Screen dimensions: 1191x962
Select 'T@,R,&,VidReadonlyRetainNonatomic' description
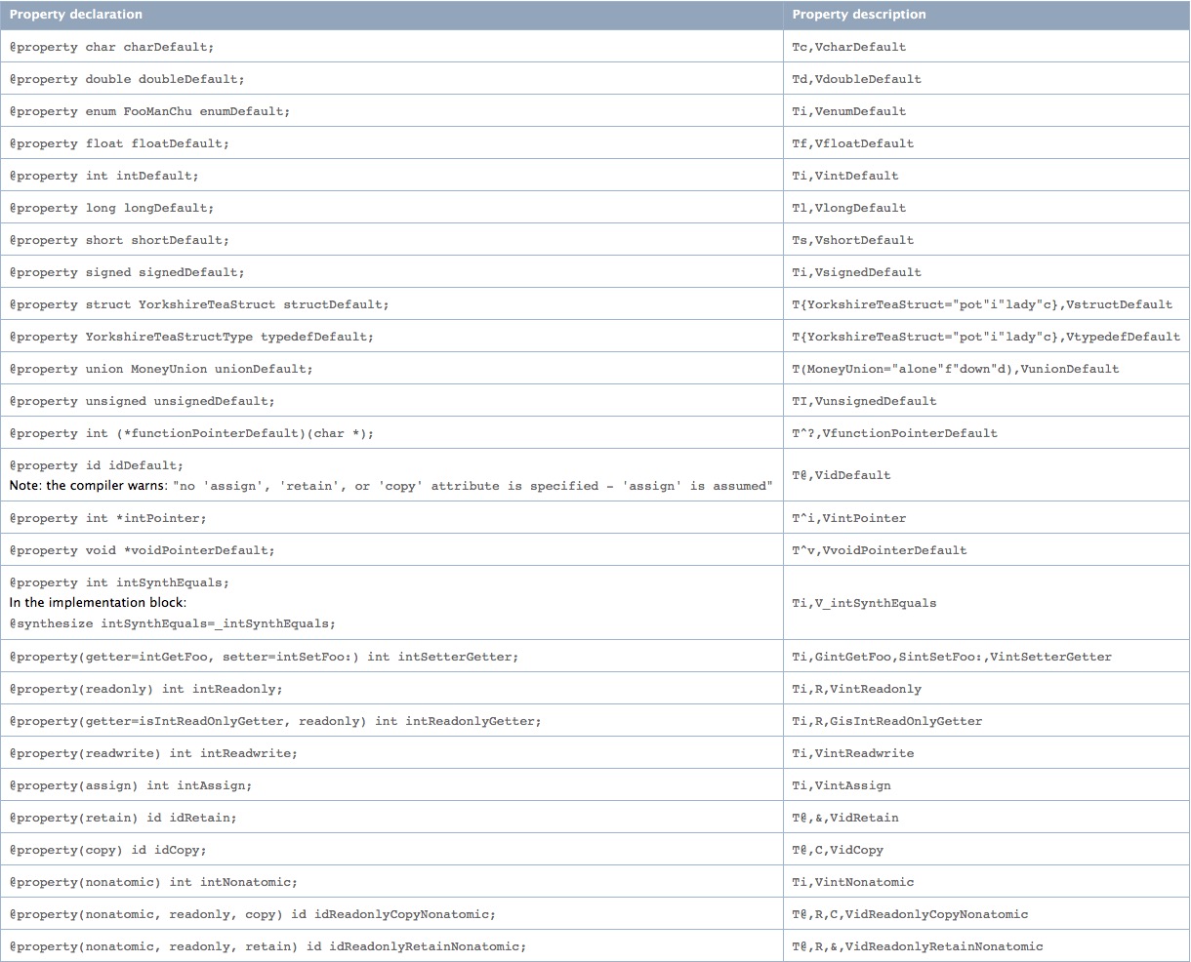click(917, 946)
